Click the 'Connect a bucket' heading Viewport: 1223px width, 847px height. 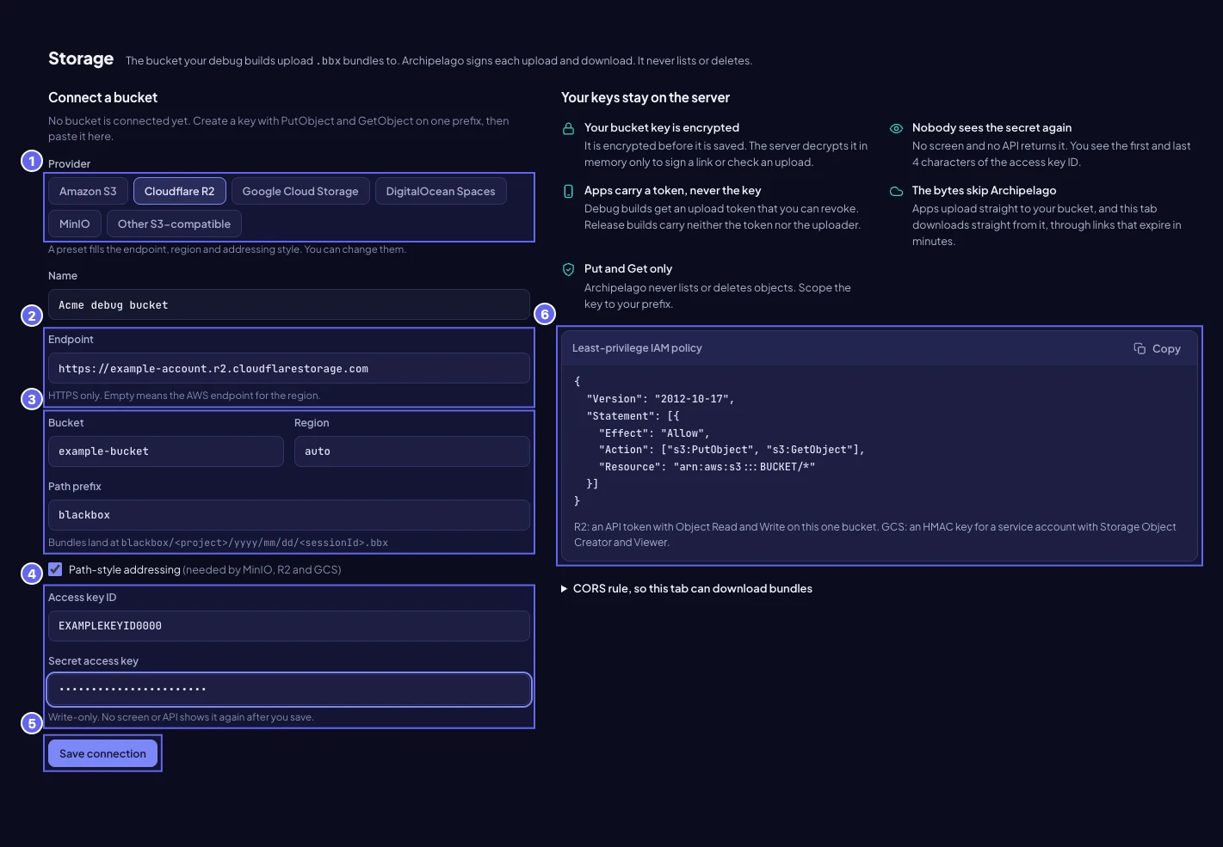102,98
